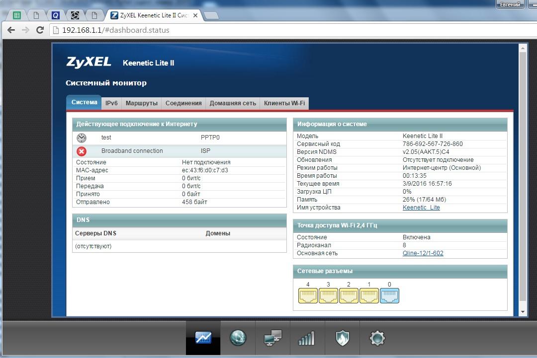This screenshot has width=537, height=358.
Task: Click the (отсутствуют) DNS entry
Action: [93, 247]
